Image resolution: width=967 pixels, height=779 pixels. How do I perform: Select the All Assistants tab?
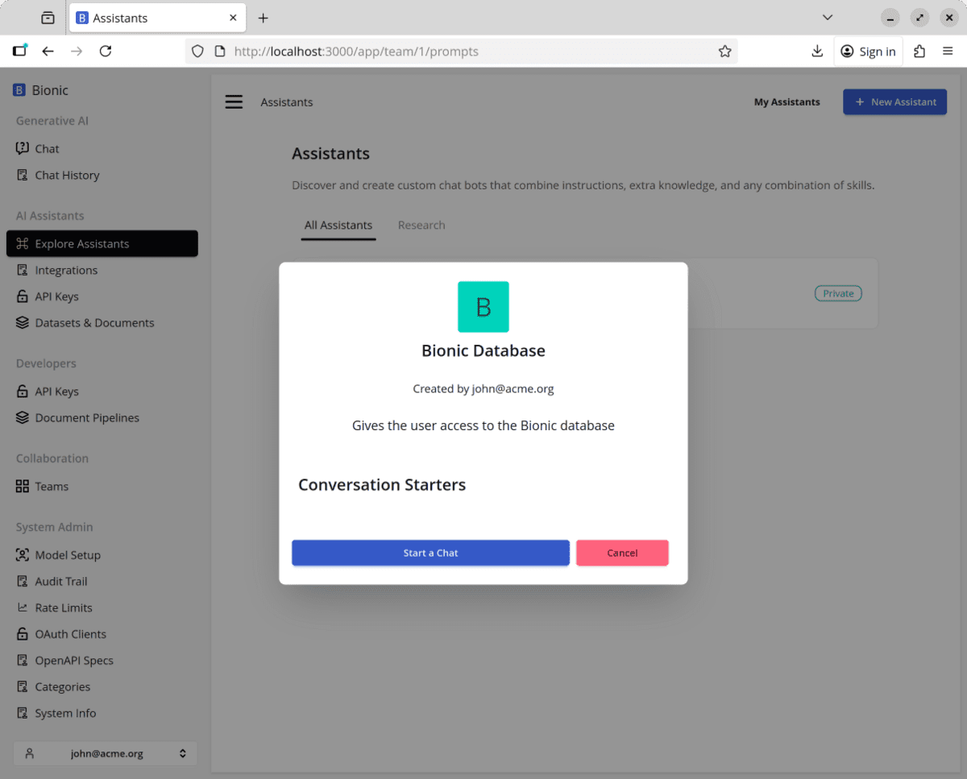[338, 225]
